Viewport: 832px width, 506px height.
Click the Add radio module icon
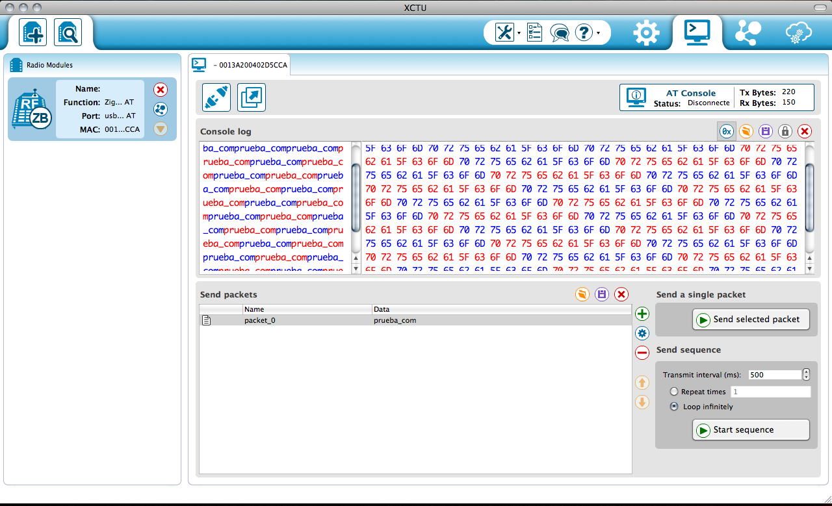tap(32, 32)
